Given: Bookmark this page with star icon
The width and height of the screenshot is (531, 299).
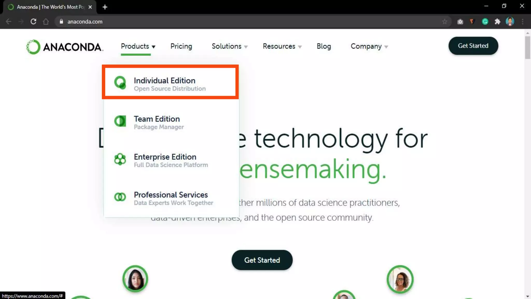Looking at the screenshot, I should pos(445,22).
